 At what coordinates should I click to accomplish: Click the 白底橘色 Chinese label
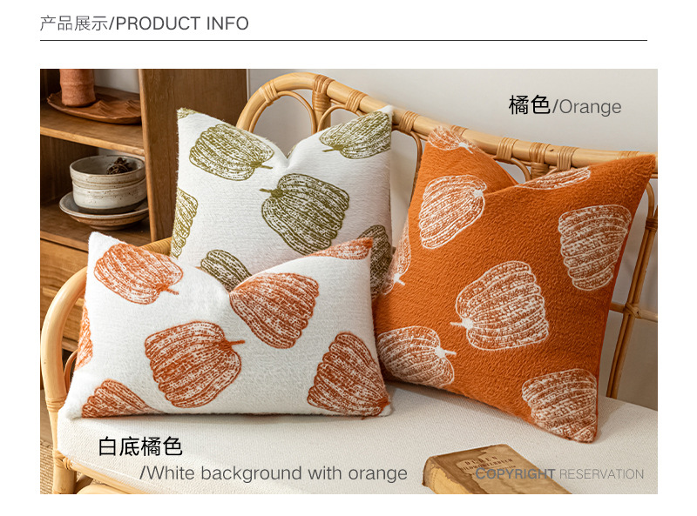(140, 446)
